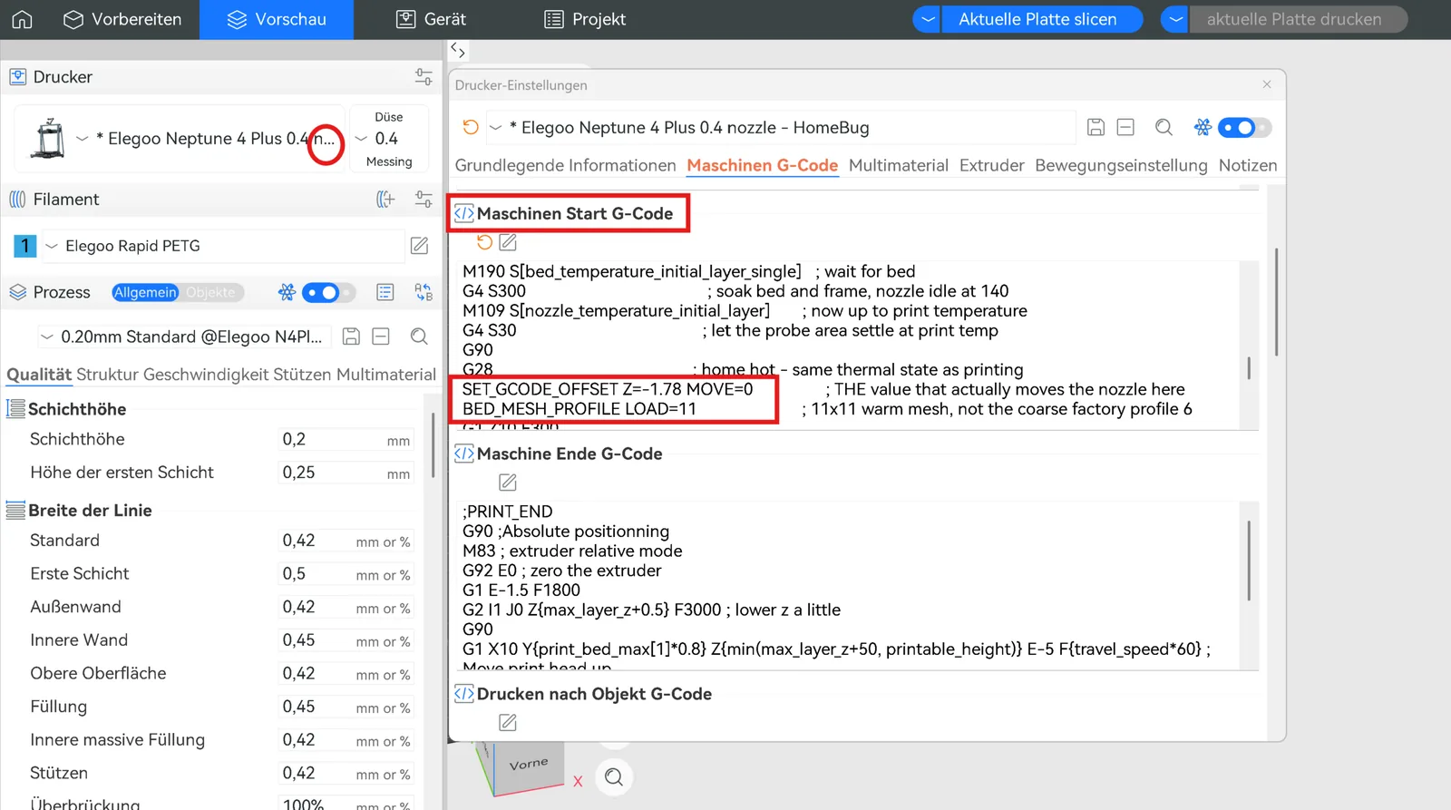Click the zoom magnifier button in the viewport
The width and height of the screenshot is (1451, 810).
(614, 777)
